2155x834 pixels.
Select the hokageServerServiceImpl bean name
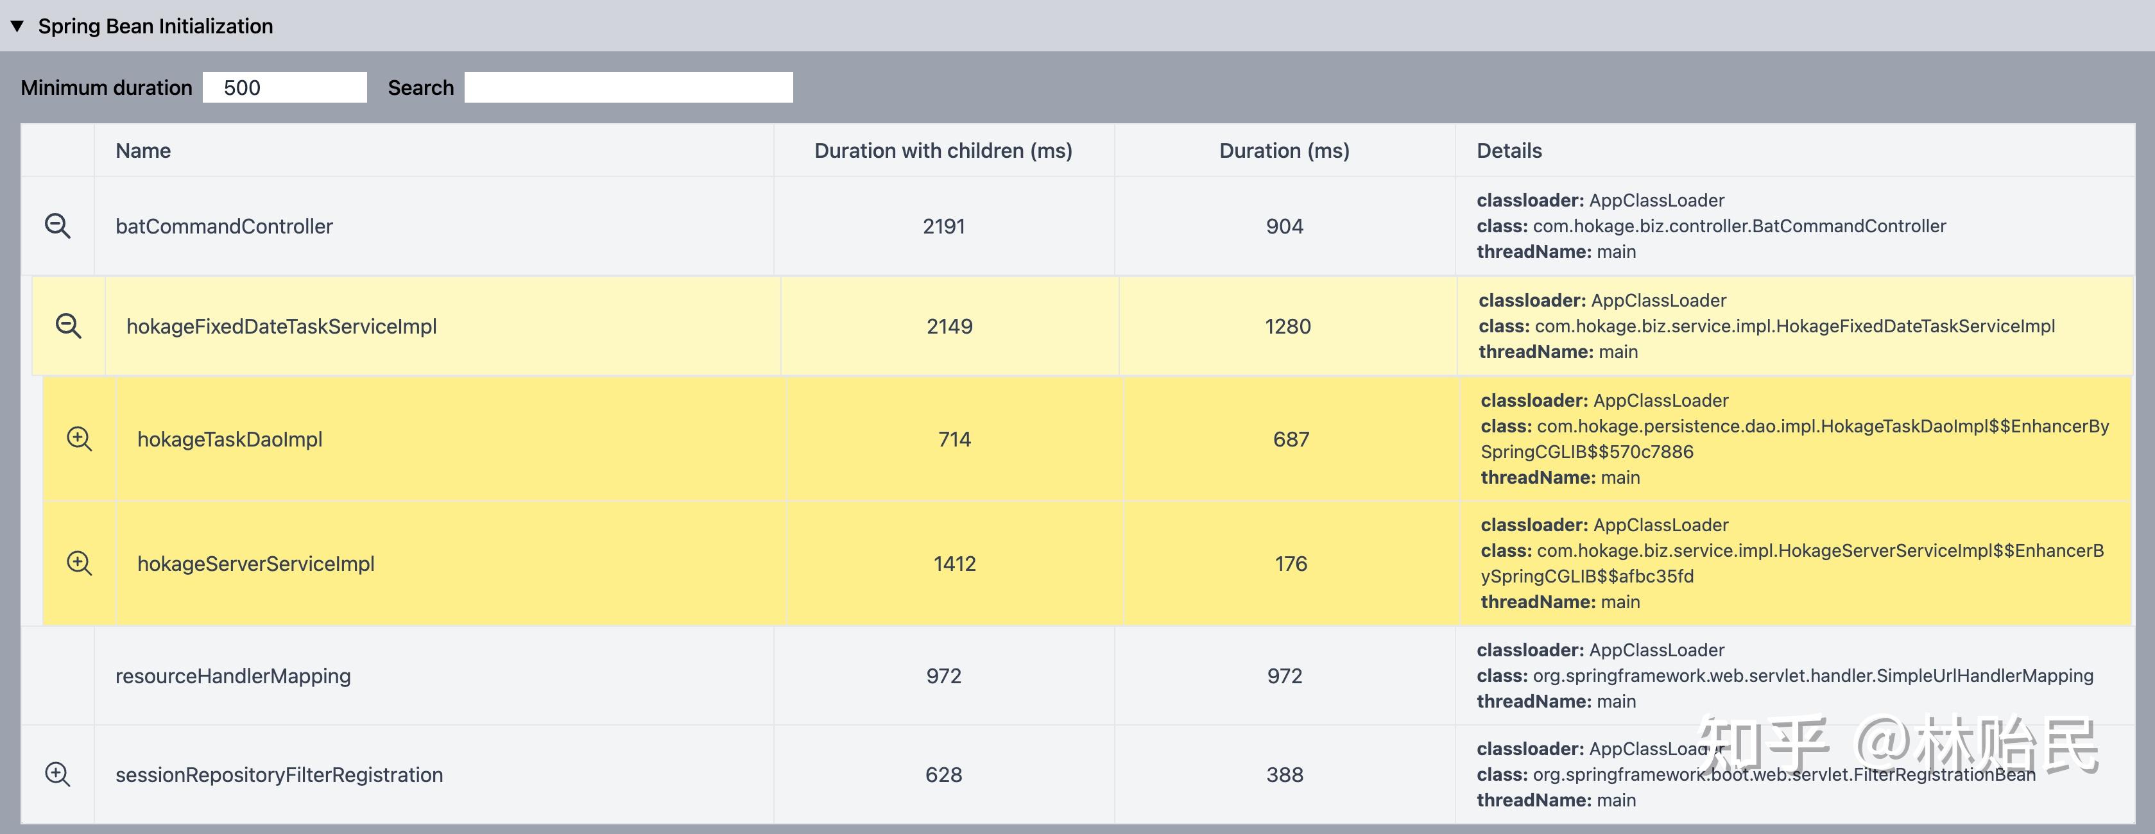(255, 564)
